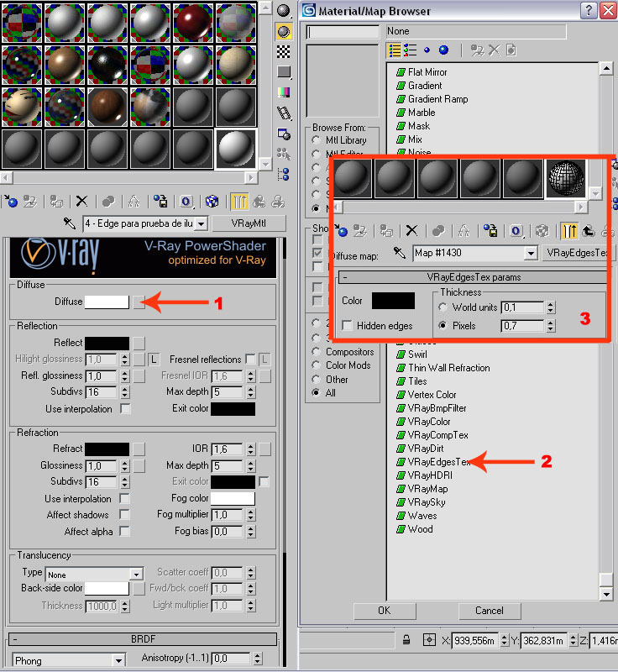Image resolution: width=618 pixels, height=672 pixels.
Task: Click the Pixels thickness value field 0,7
Action: [522, 326]
